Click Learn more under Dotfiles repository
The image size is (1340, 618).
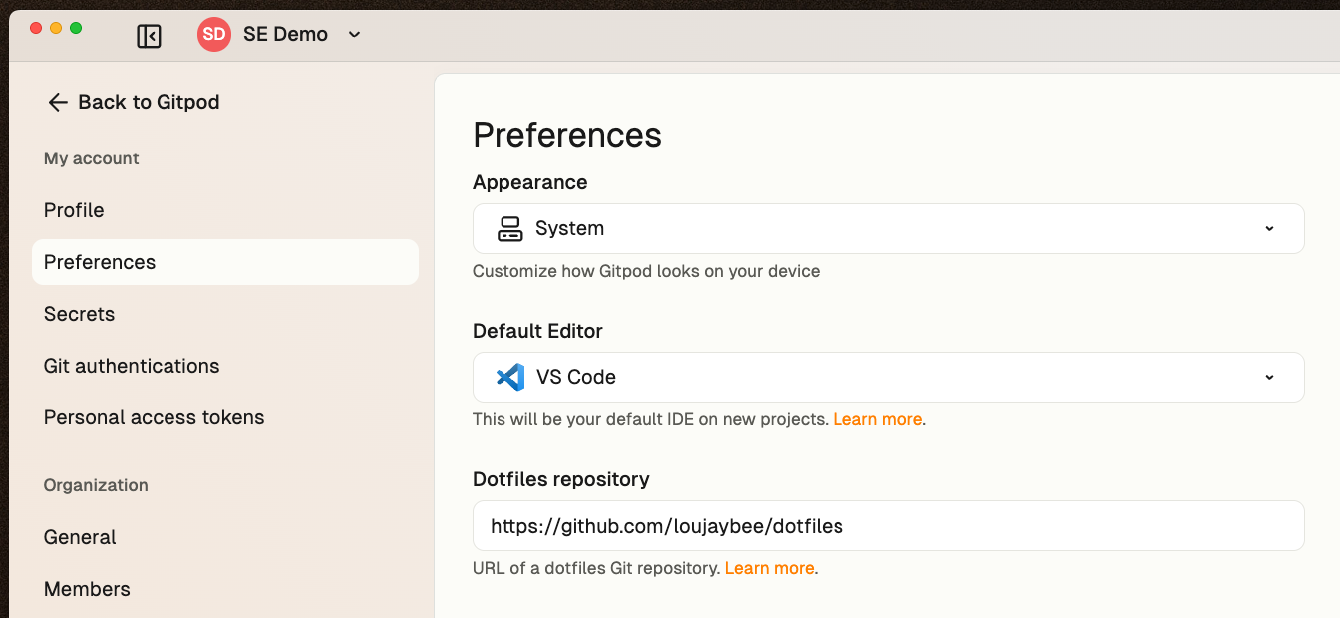[769, 568]
